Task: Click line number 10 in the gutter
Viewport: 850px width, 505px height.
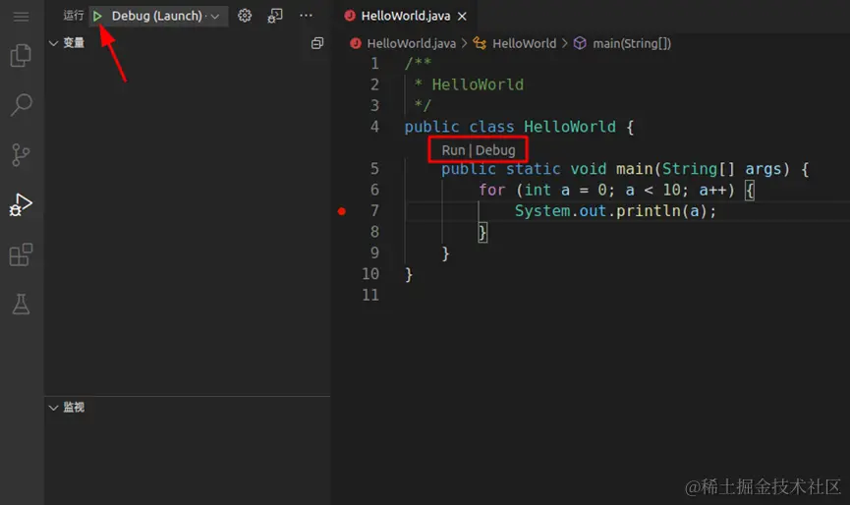Action: click(x=370, y=274)
